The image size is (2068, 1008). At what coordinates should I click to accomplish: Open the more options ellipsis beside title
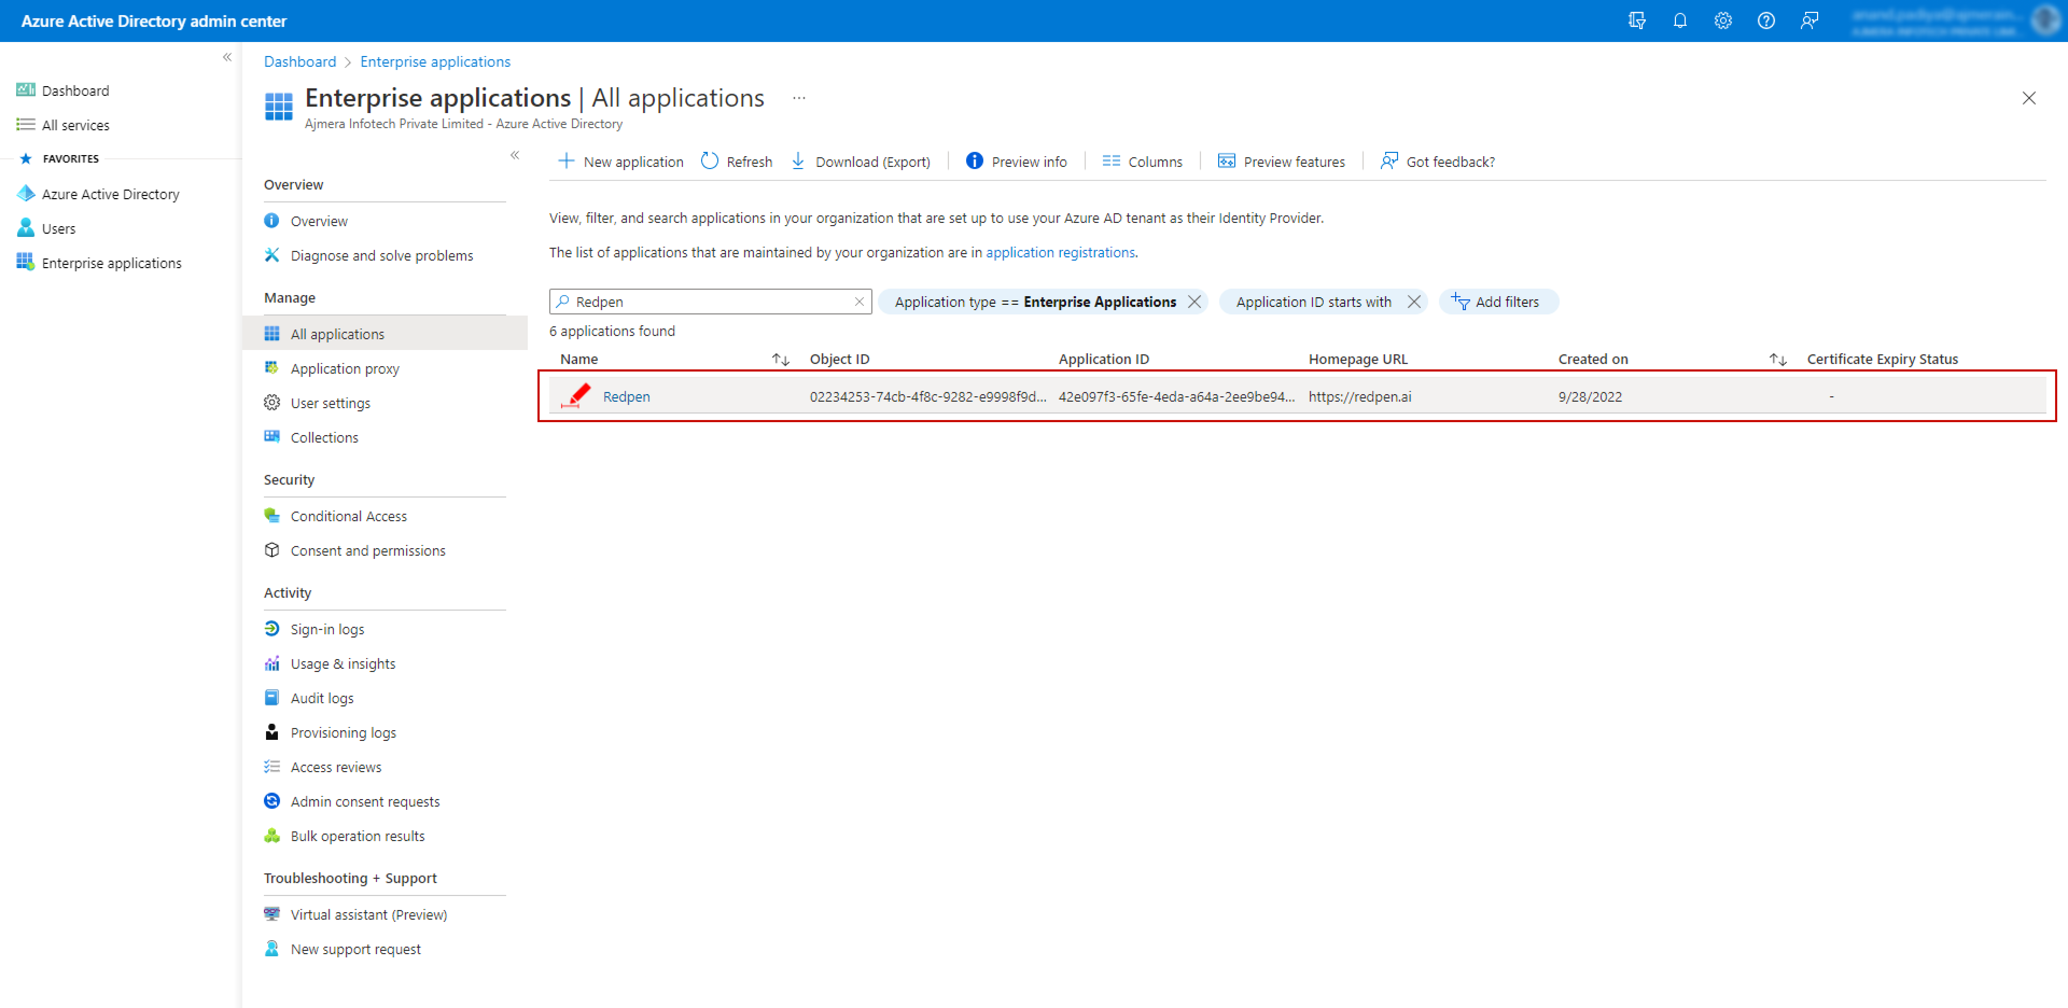pos(799,98)
